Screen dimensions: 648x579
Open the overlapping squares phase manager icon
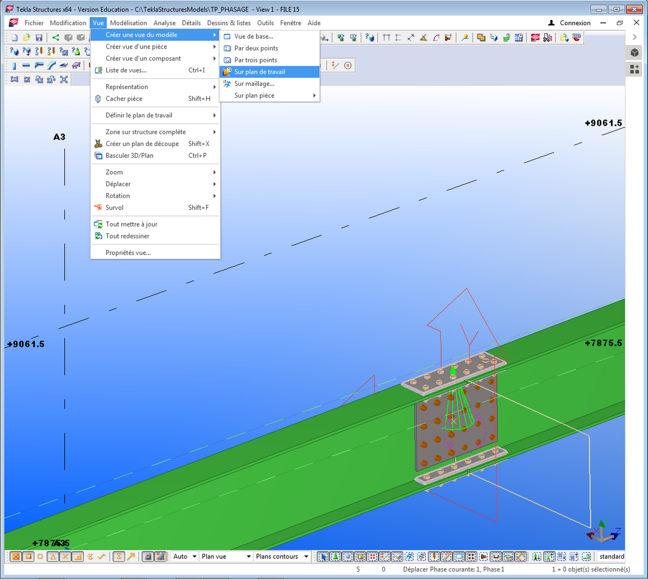tap(481, 37)
